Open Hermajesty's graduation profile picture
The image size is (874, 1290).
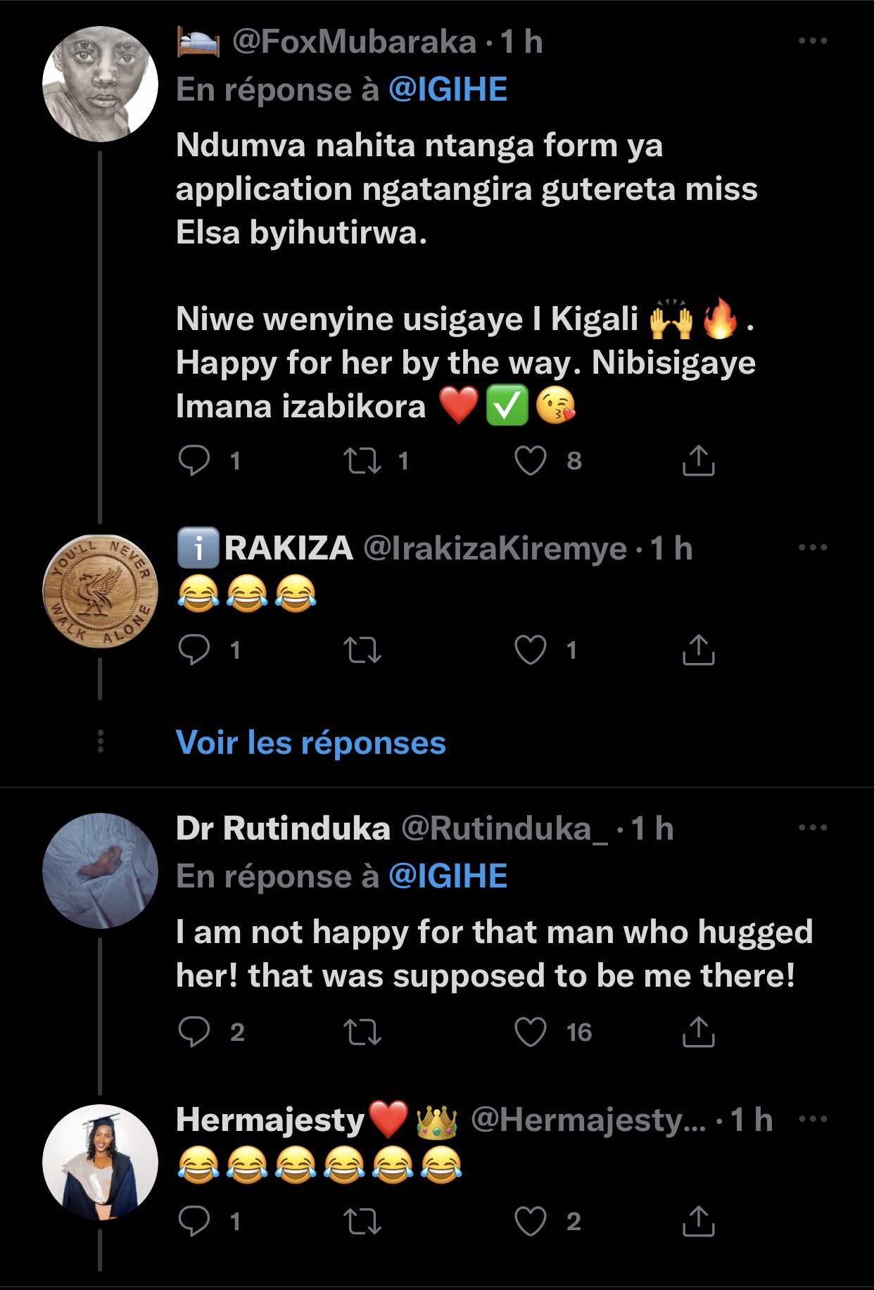click(x=100, y=1162)
